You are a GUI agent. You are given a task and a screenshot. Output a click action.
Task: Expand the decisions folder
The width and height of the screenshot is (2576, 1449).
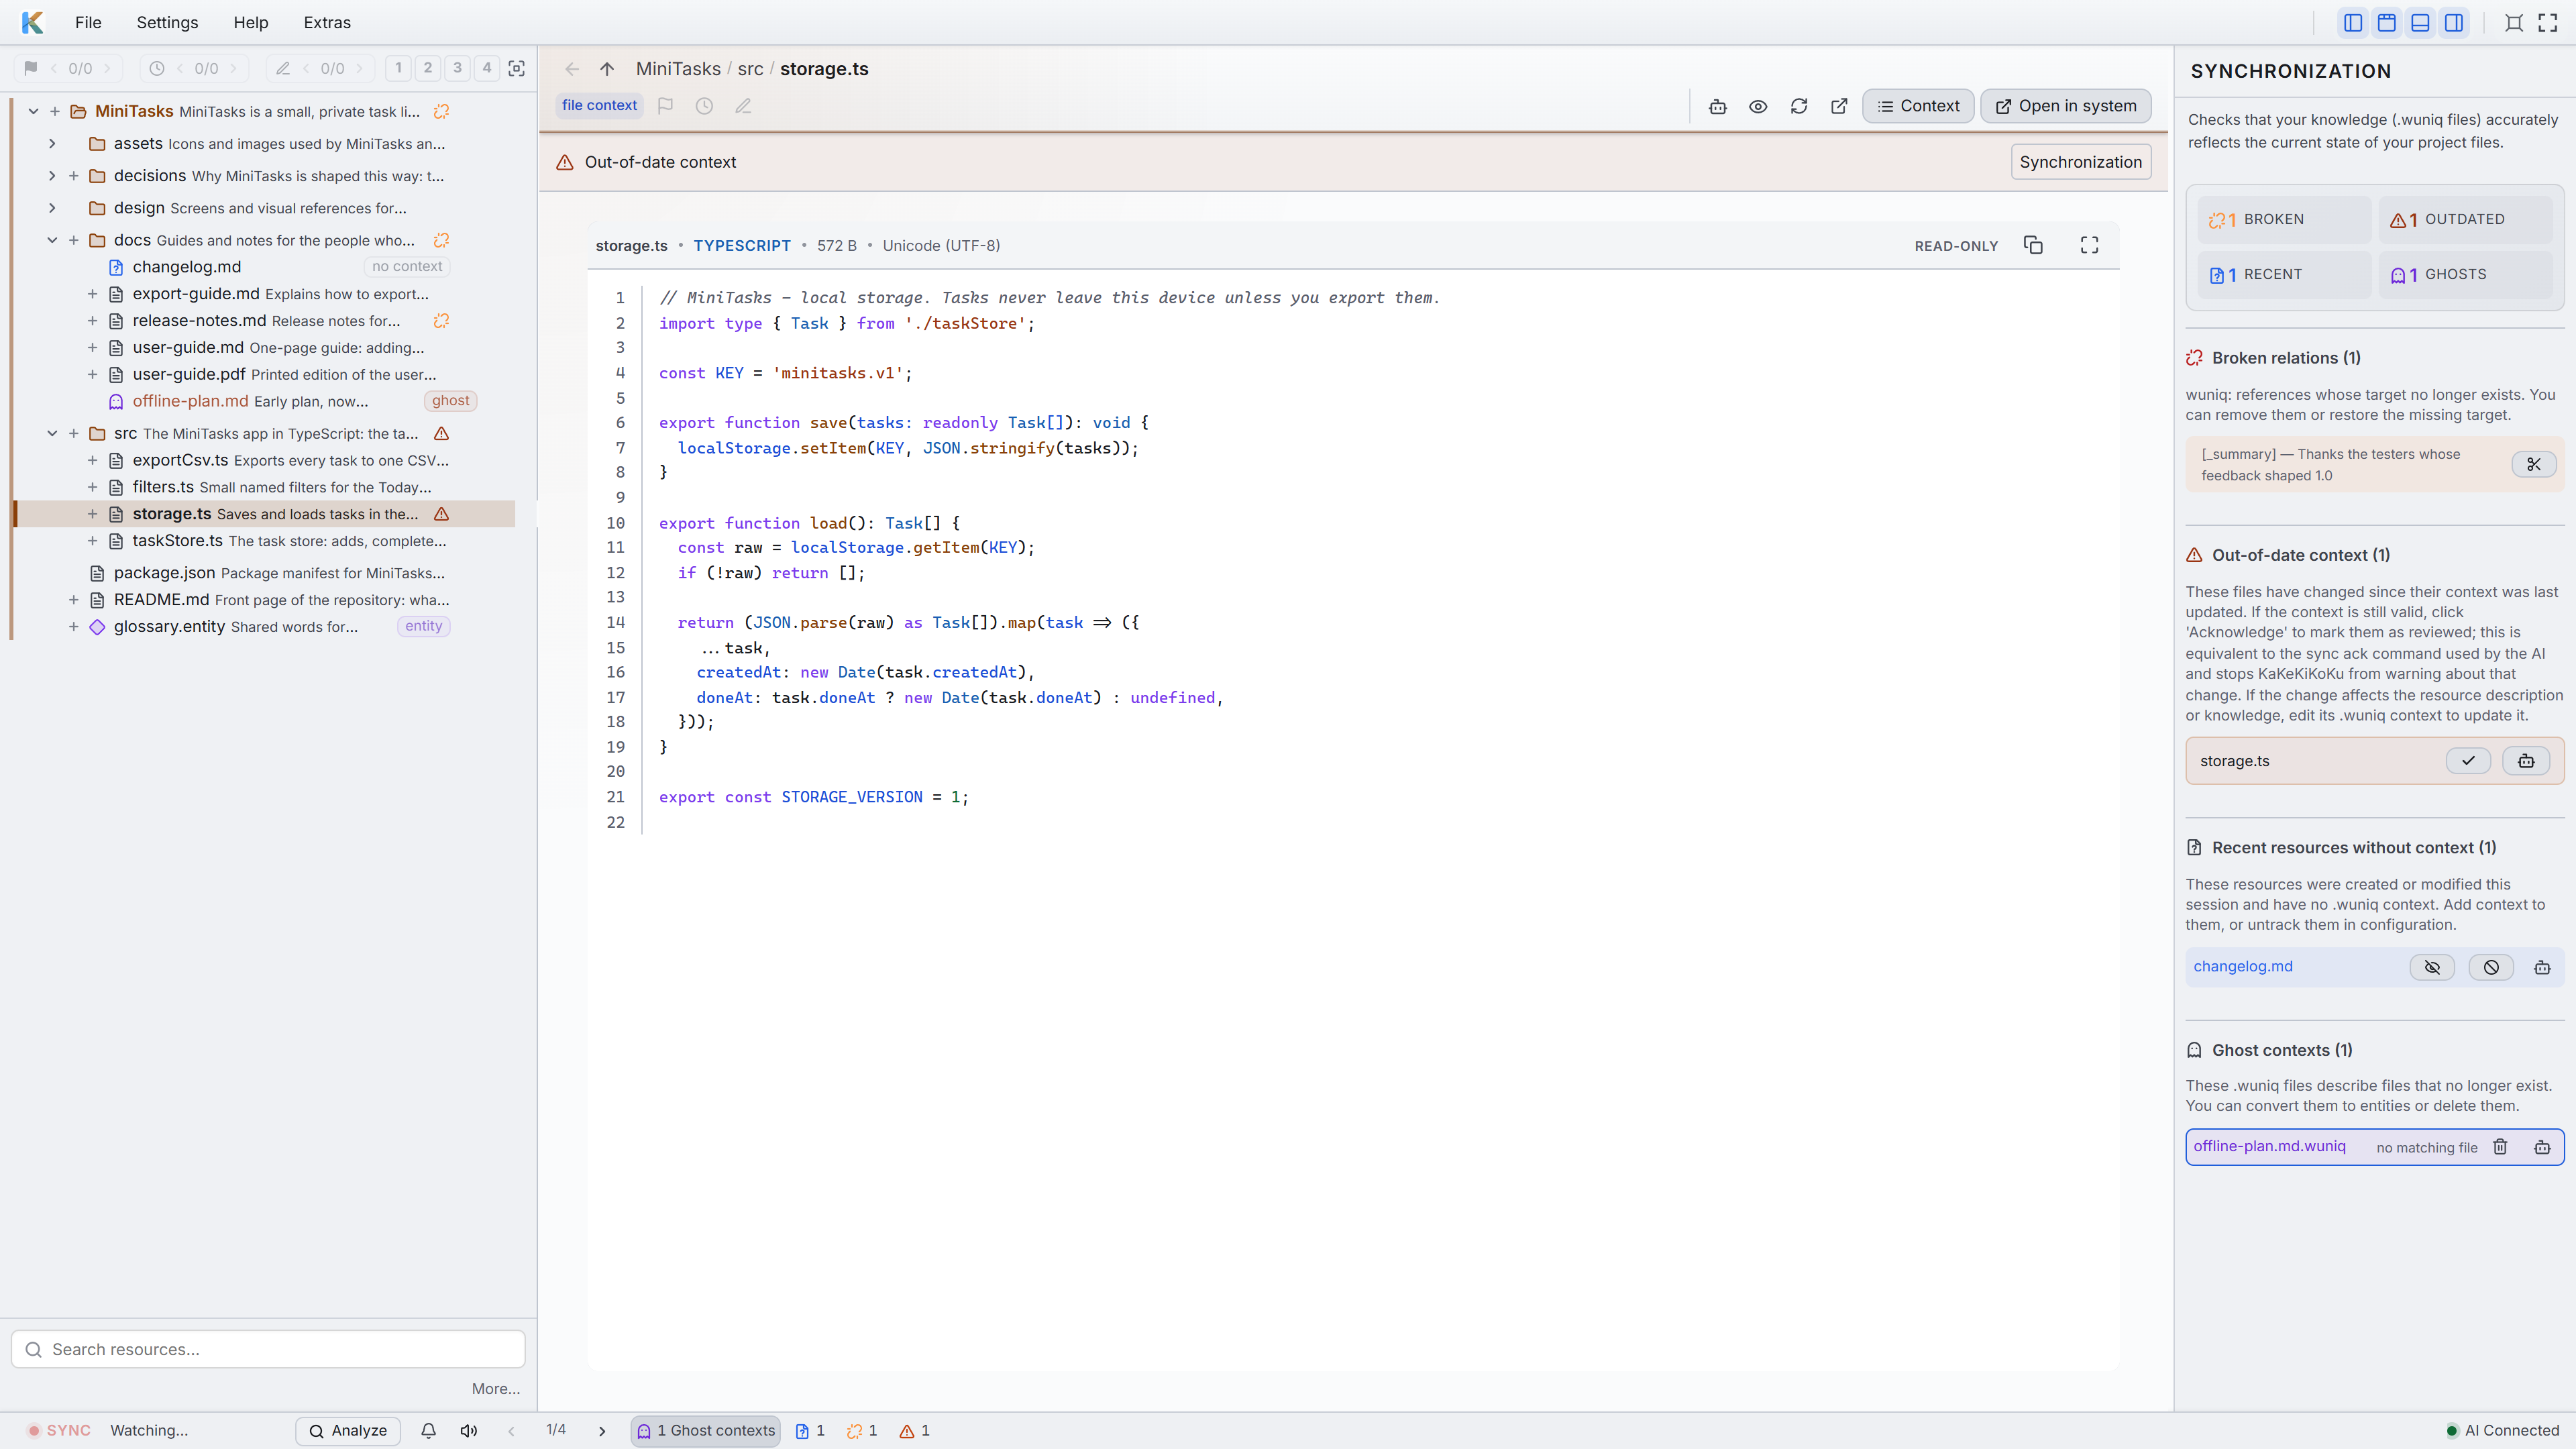[x=52, y=176]
